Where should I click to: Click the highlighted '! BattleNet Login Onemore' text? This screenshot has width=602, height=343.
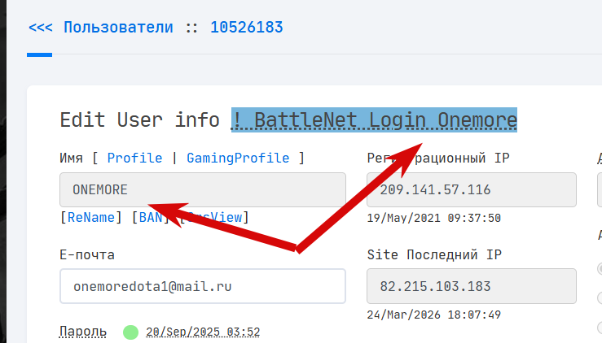(x=375, y=120)
